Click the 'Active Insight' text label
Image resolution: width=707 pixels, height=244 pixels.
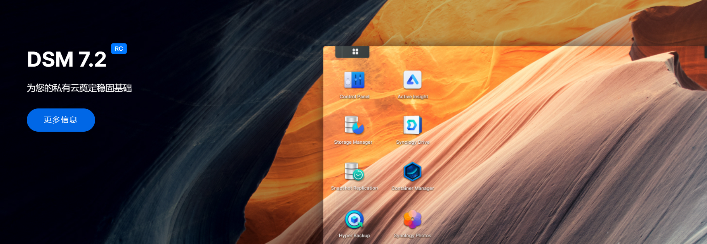click(413, 97)
